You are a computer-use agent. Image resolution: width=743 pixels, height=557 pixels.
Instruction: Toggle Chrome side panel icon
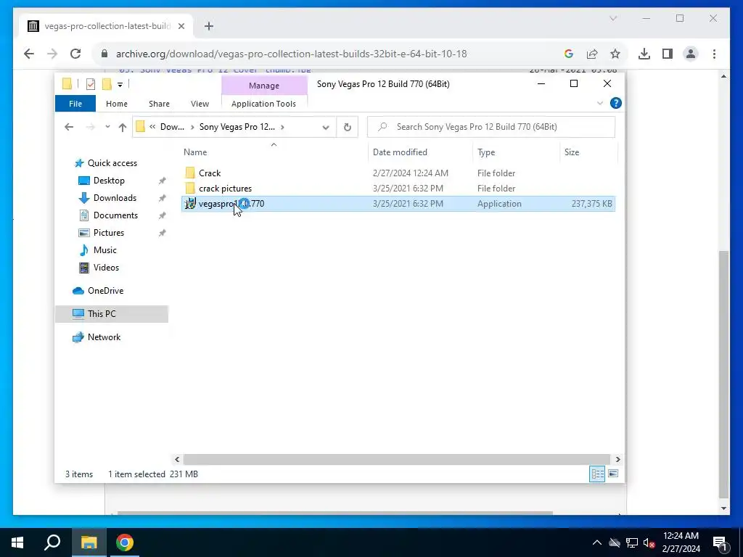(x=668, y=54)
